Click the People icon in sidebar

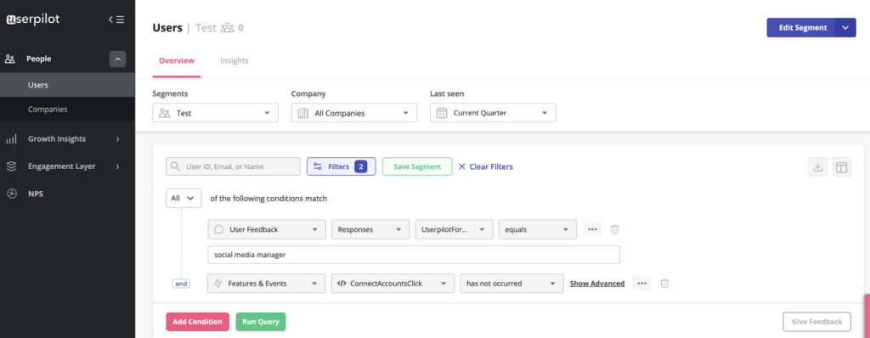tap(10, 59)
